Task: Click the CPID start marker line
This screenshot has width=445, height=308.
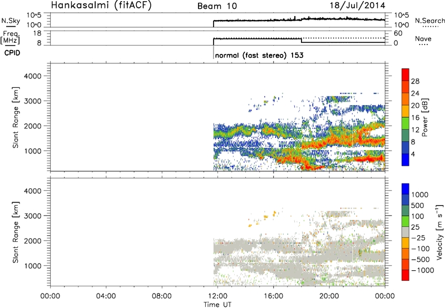Action: [214, 52]
